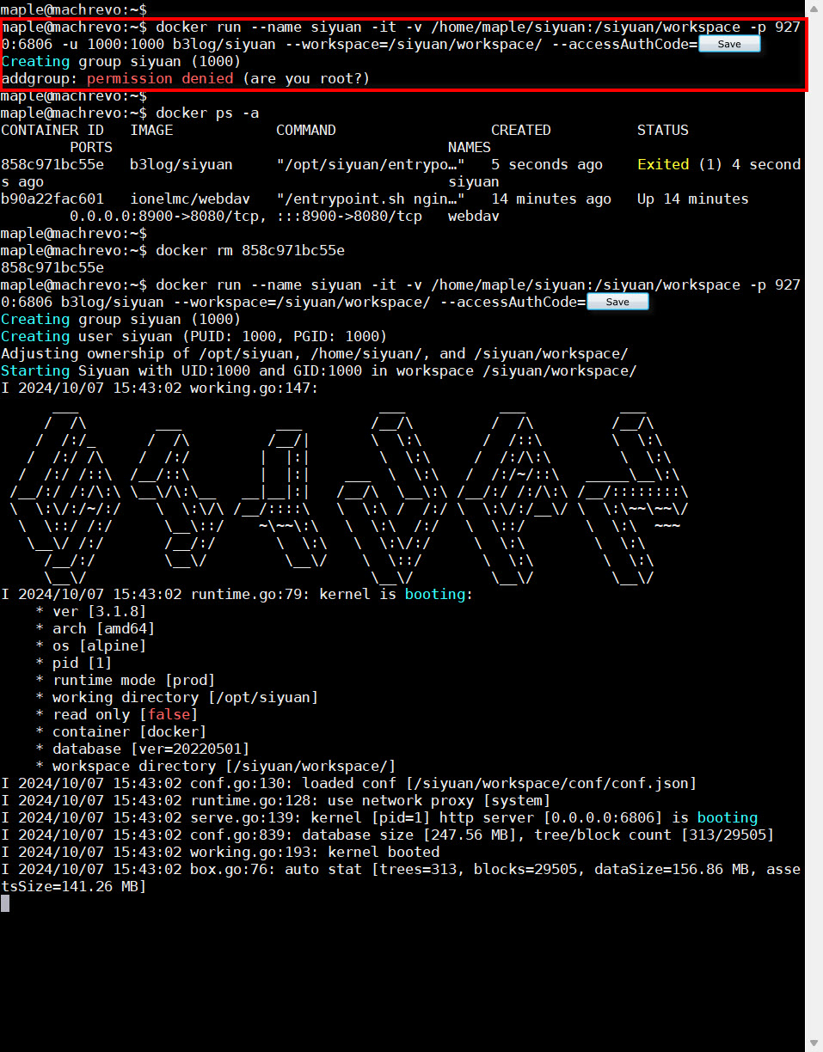This screenshot has width=823, height=1052.
Task: Click Save button in the -u 1000:1000 command
Action: (729, 44)
